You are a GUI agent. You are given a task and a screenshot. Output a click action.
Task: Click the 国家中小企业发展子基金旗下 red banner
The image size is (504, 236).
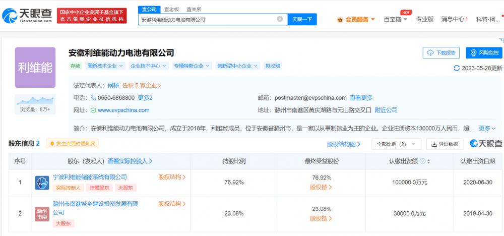tap(92, 16)
